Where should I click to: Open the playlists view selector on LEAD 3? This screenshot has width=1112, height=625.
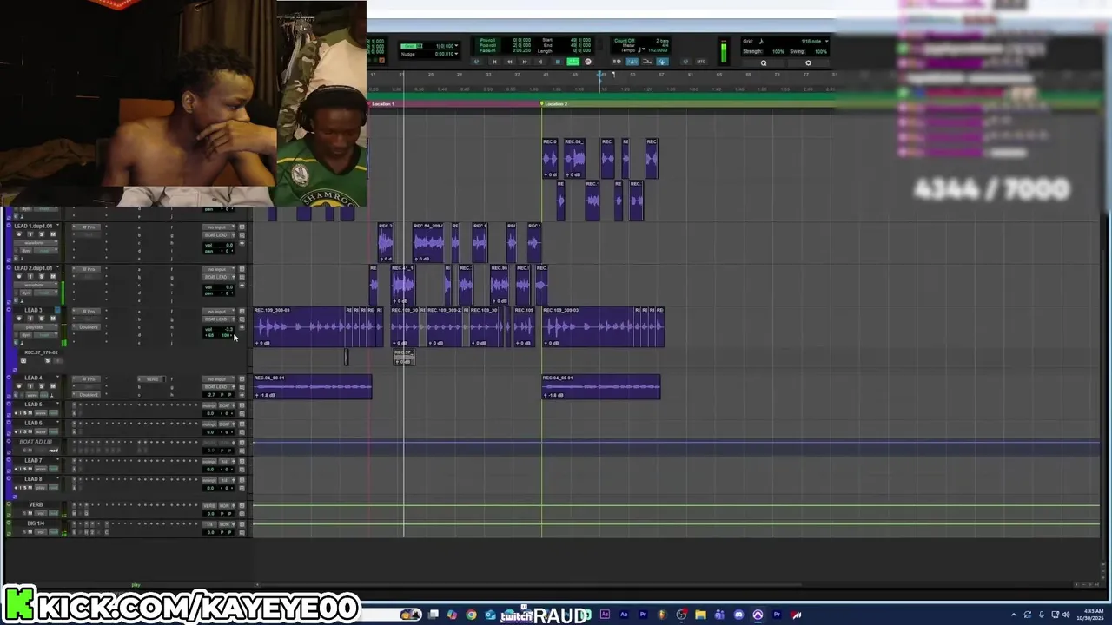36,327
